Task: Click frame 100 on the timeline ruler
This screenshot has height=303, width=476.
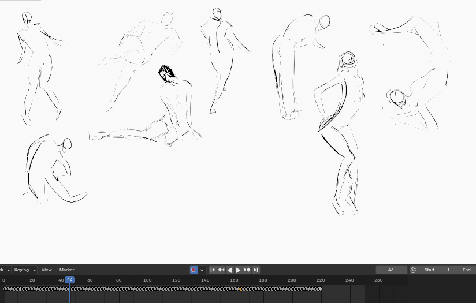Action: point(147,280)
